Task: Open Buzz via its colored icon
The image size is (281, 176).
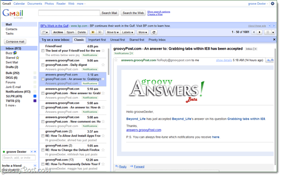Action: coord(15,53)
